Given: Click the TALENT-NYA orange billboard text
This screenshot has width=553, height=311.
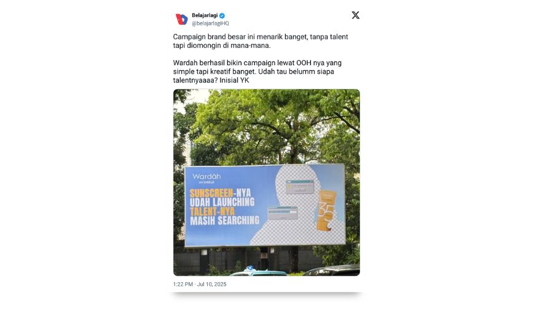Looking at the screenshot, I should click(x=212, y=211).
